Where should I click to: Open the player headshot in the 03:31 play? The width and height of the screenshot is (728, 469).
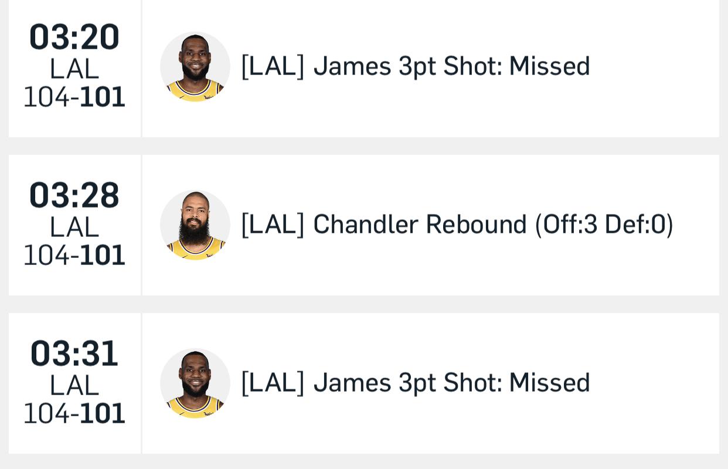tap(195, 383)
